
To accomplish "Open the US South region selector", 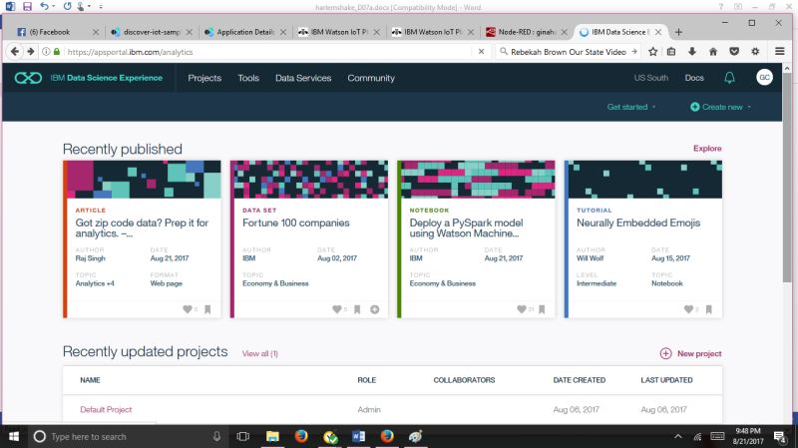I will [651, 78].
